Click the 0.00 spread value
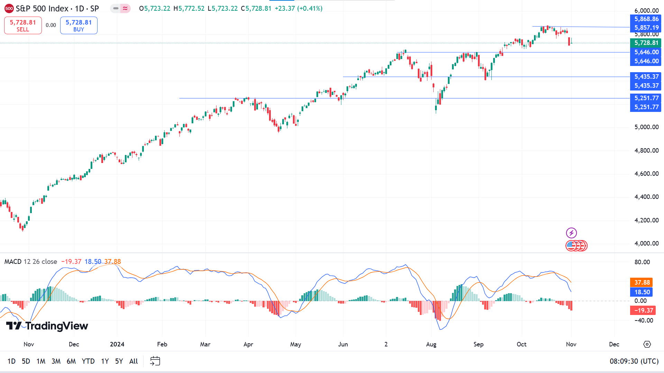The width and height of the screenshot is (664, 373). click(x=51, y=25)
